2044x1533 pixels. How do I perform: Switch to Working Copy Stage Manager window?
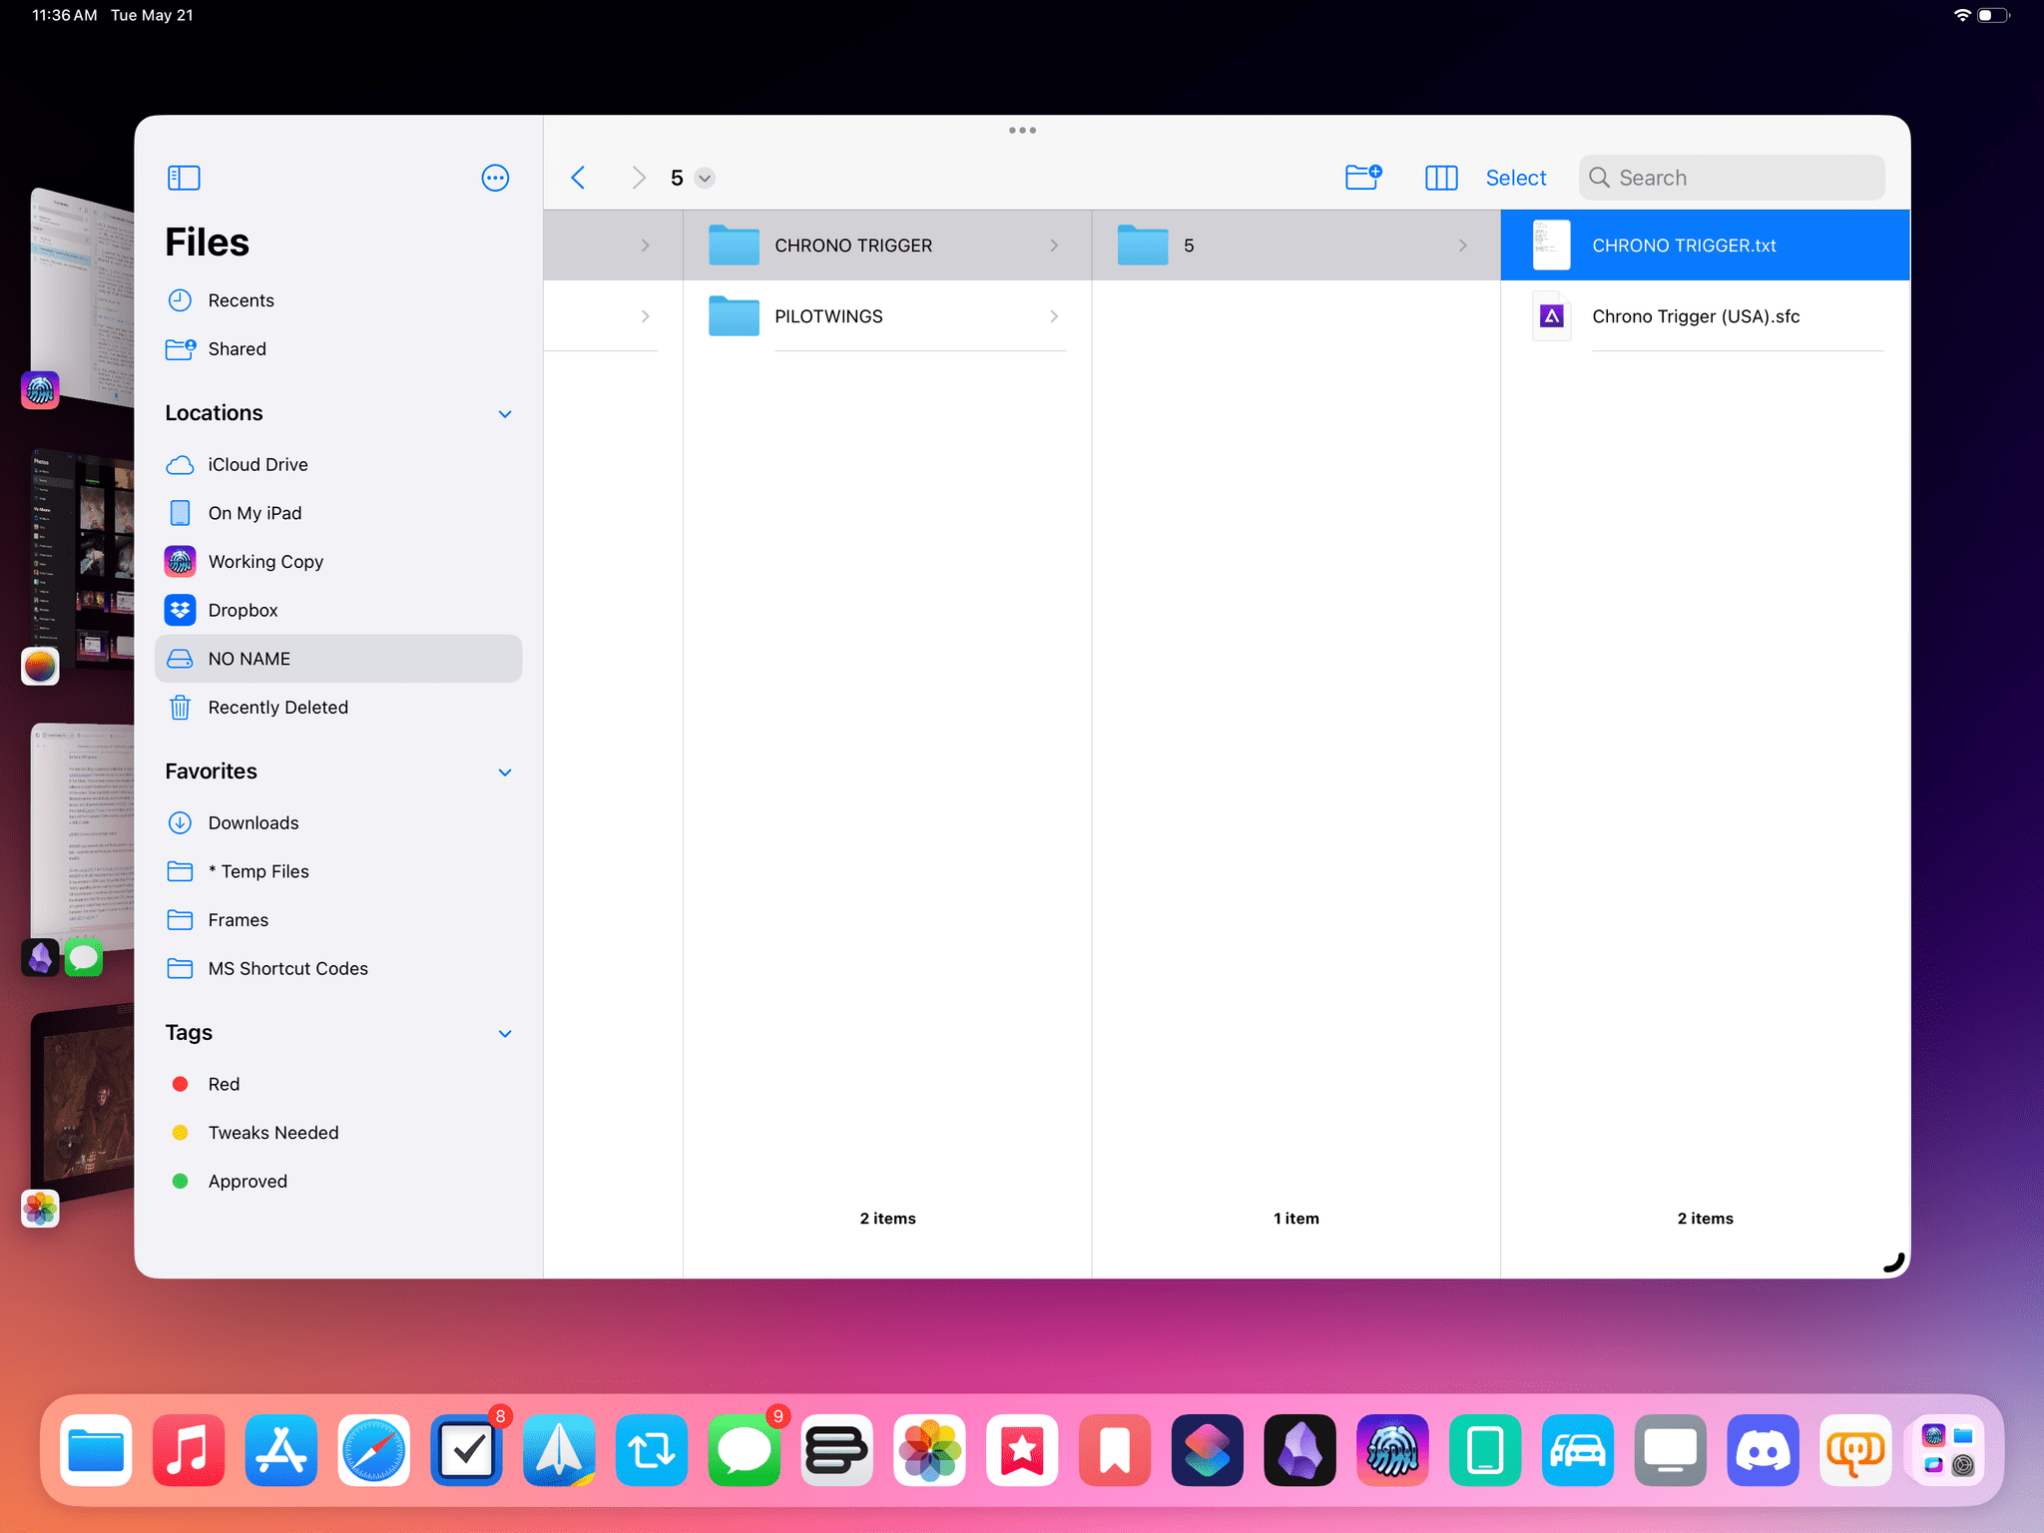[80, 296]
